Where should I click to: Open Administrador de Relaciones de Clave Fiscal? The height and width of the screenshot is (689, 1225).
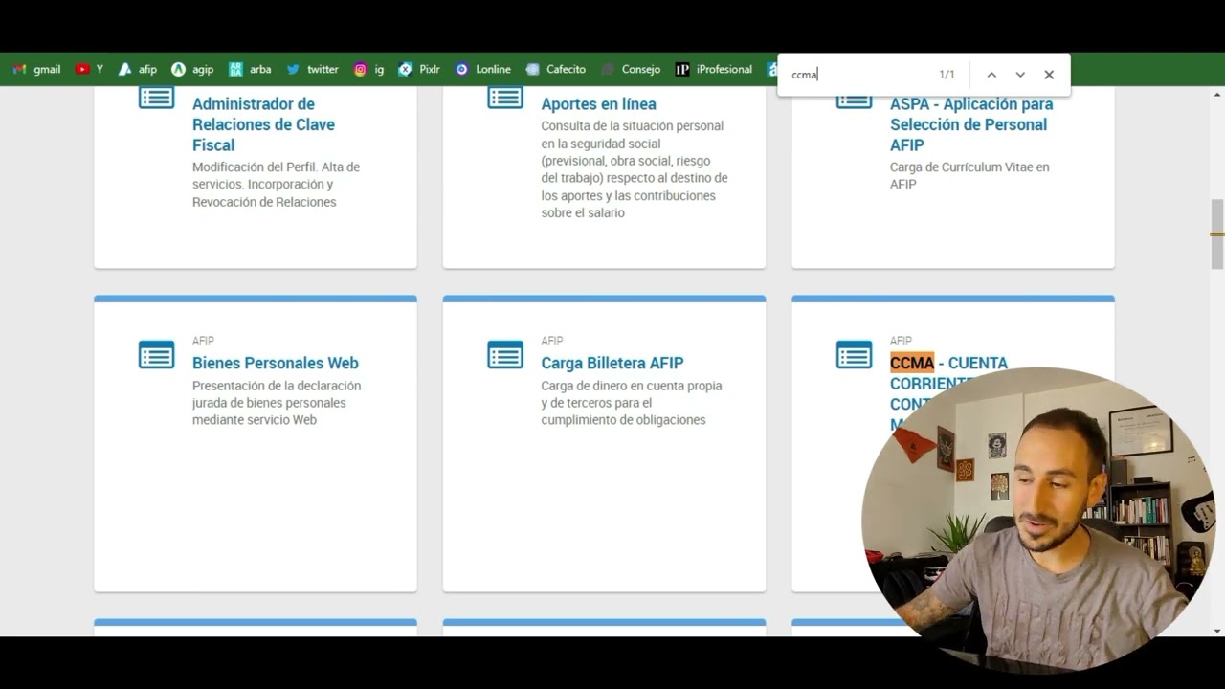coord(263,124)
